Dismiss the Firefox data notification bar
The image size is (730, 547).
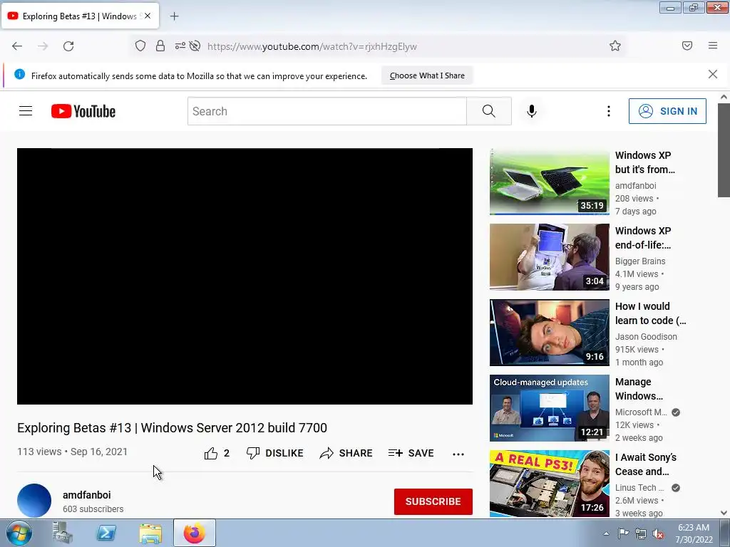pyautogui.click(x=713, y=74)
